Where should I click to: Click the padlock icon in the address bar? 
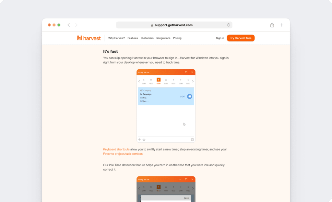(152, 25)
